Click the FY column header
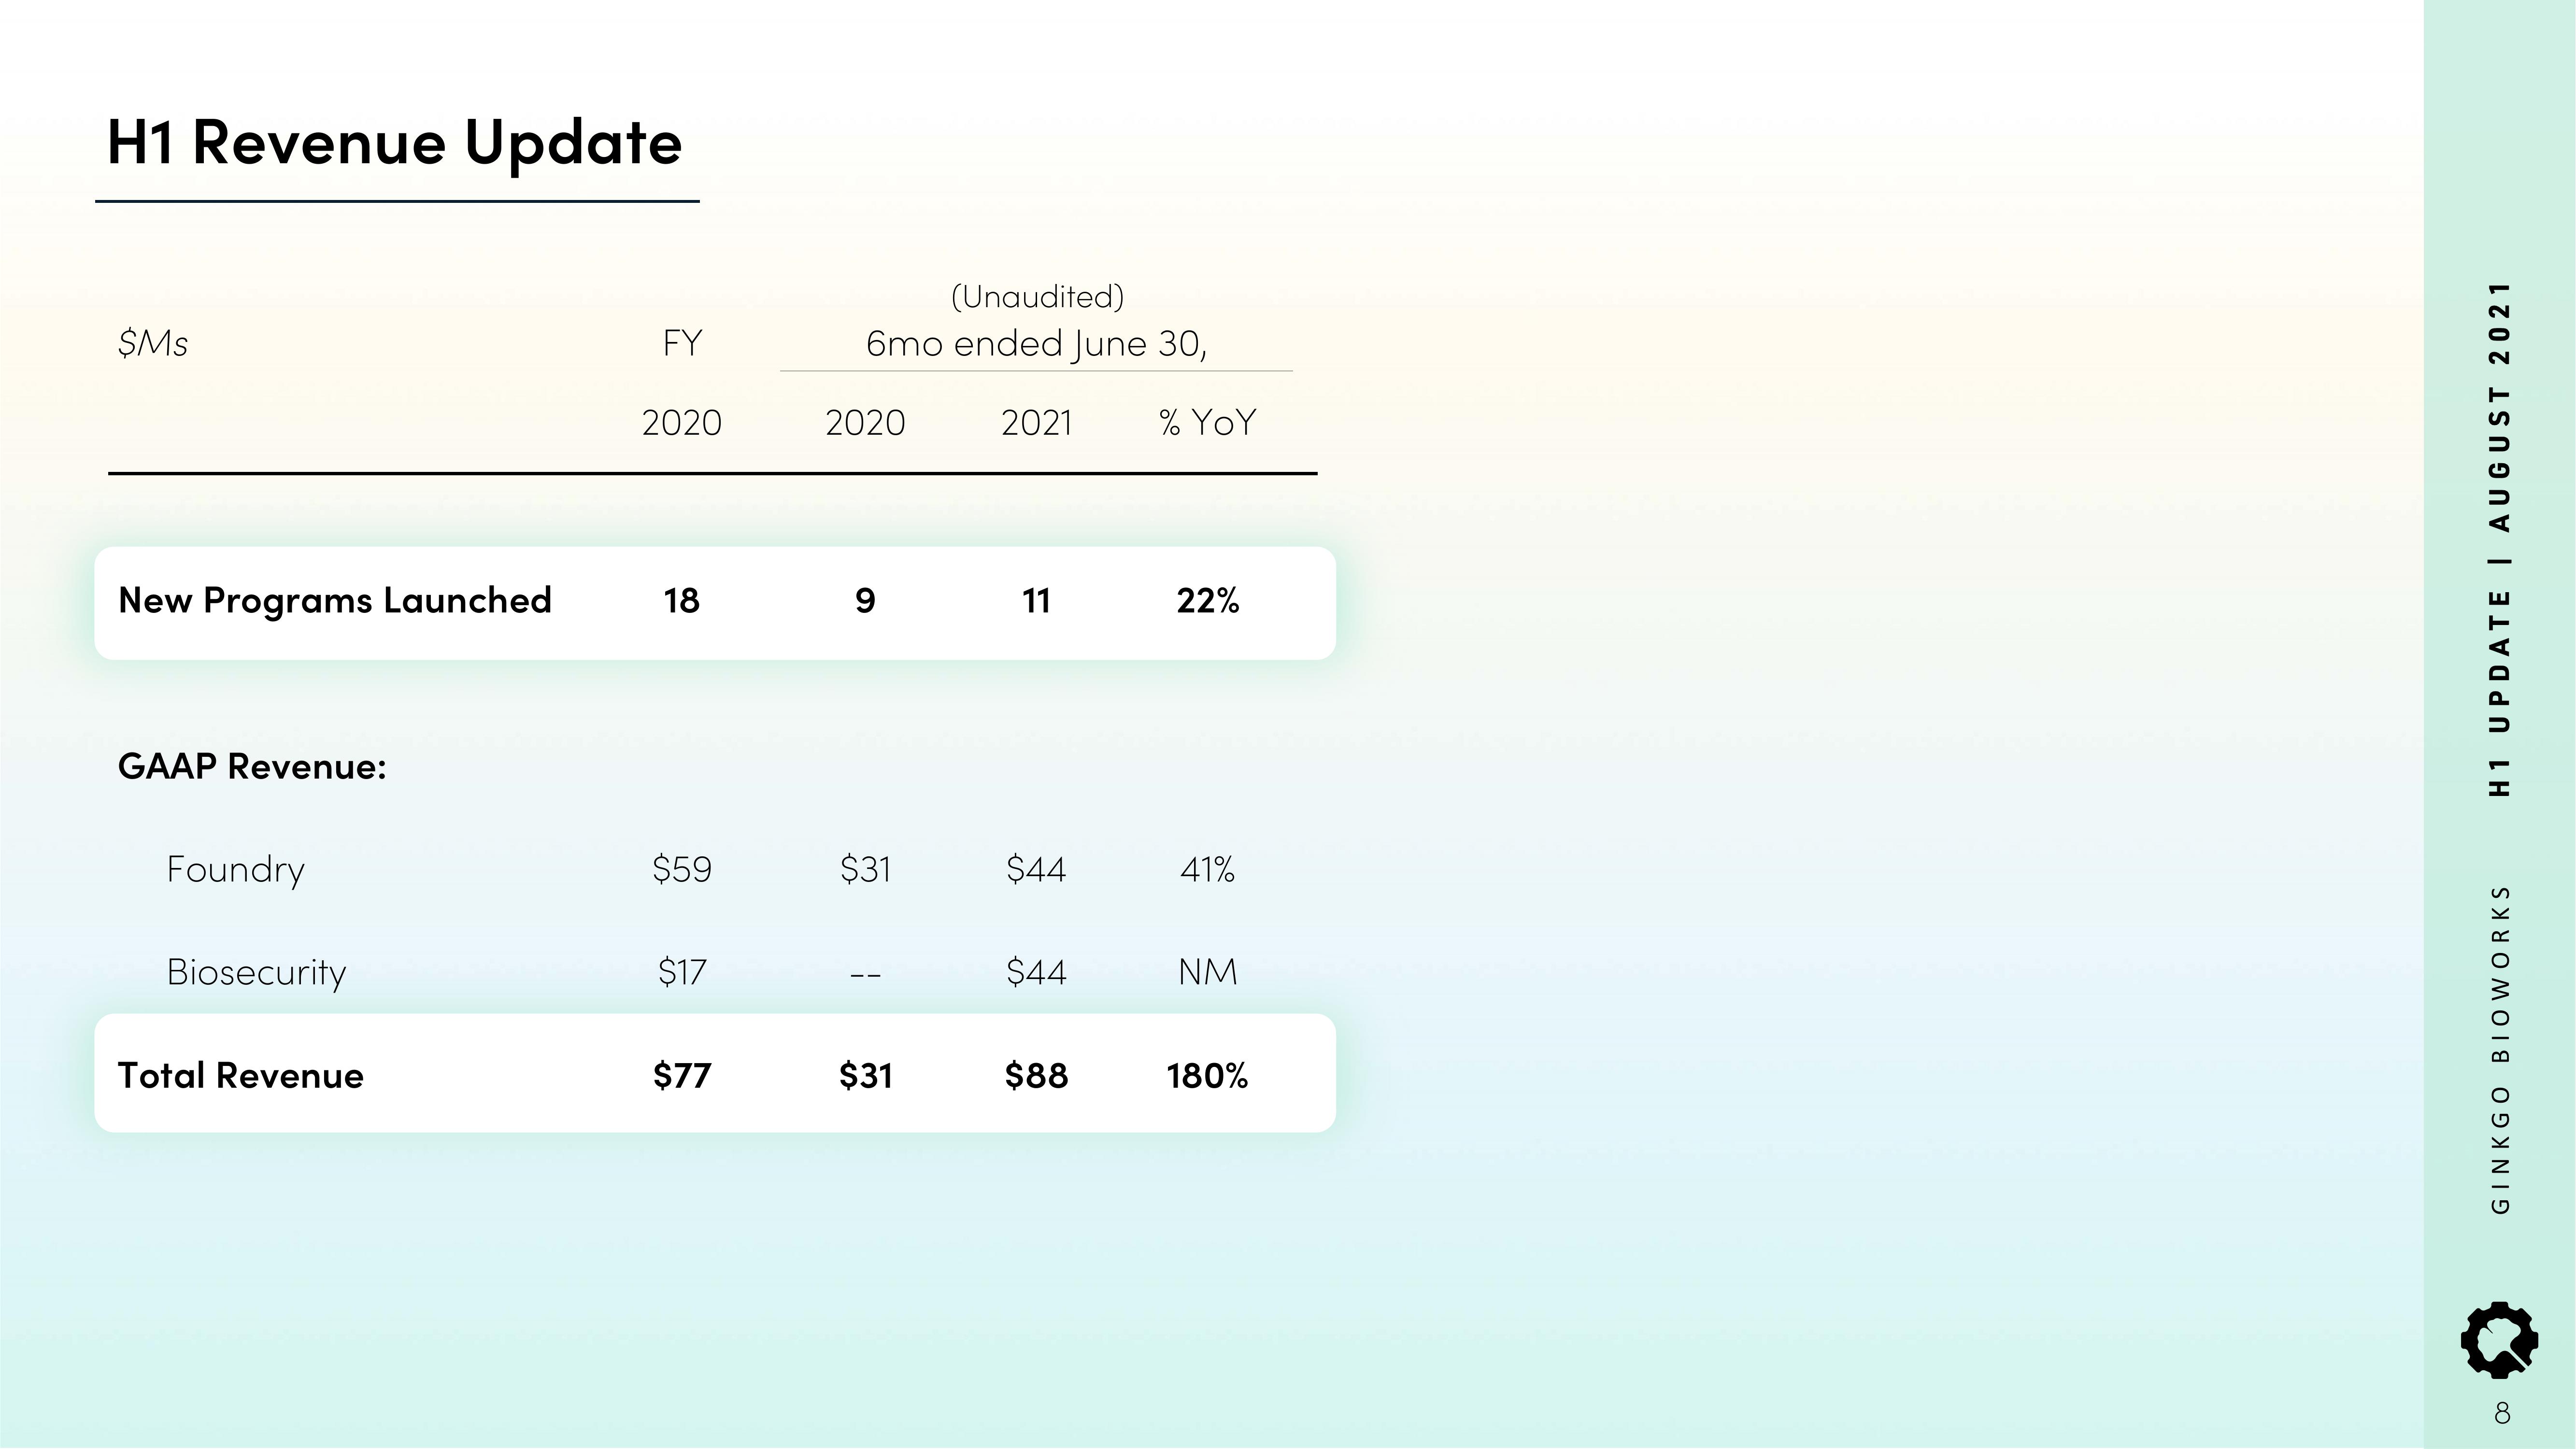Viewport: 2576px width, 1449px height. (x=682, y=344)
